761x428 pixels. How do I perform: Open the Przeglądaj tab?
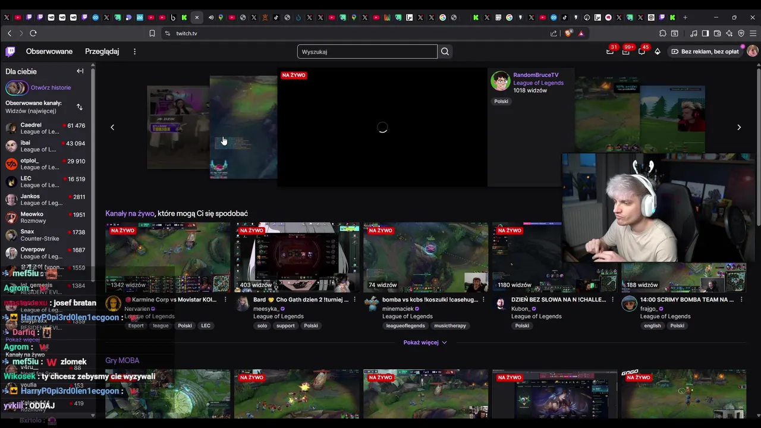102,52
